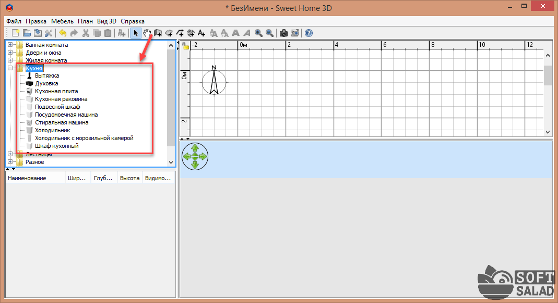Select the Add text tool

201,33
